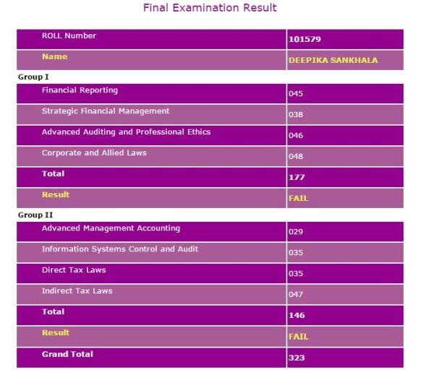
Task: Click the Indirect Tax Laws marks 047
Action: coord(295,295)
